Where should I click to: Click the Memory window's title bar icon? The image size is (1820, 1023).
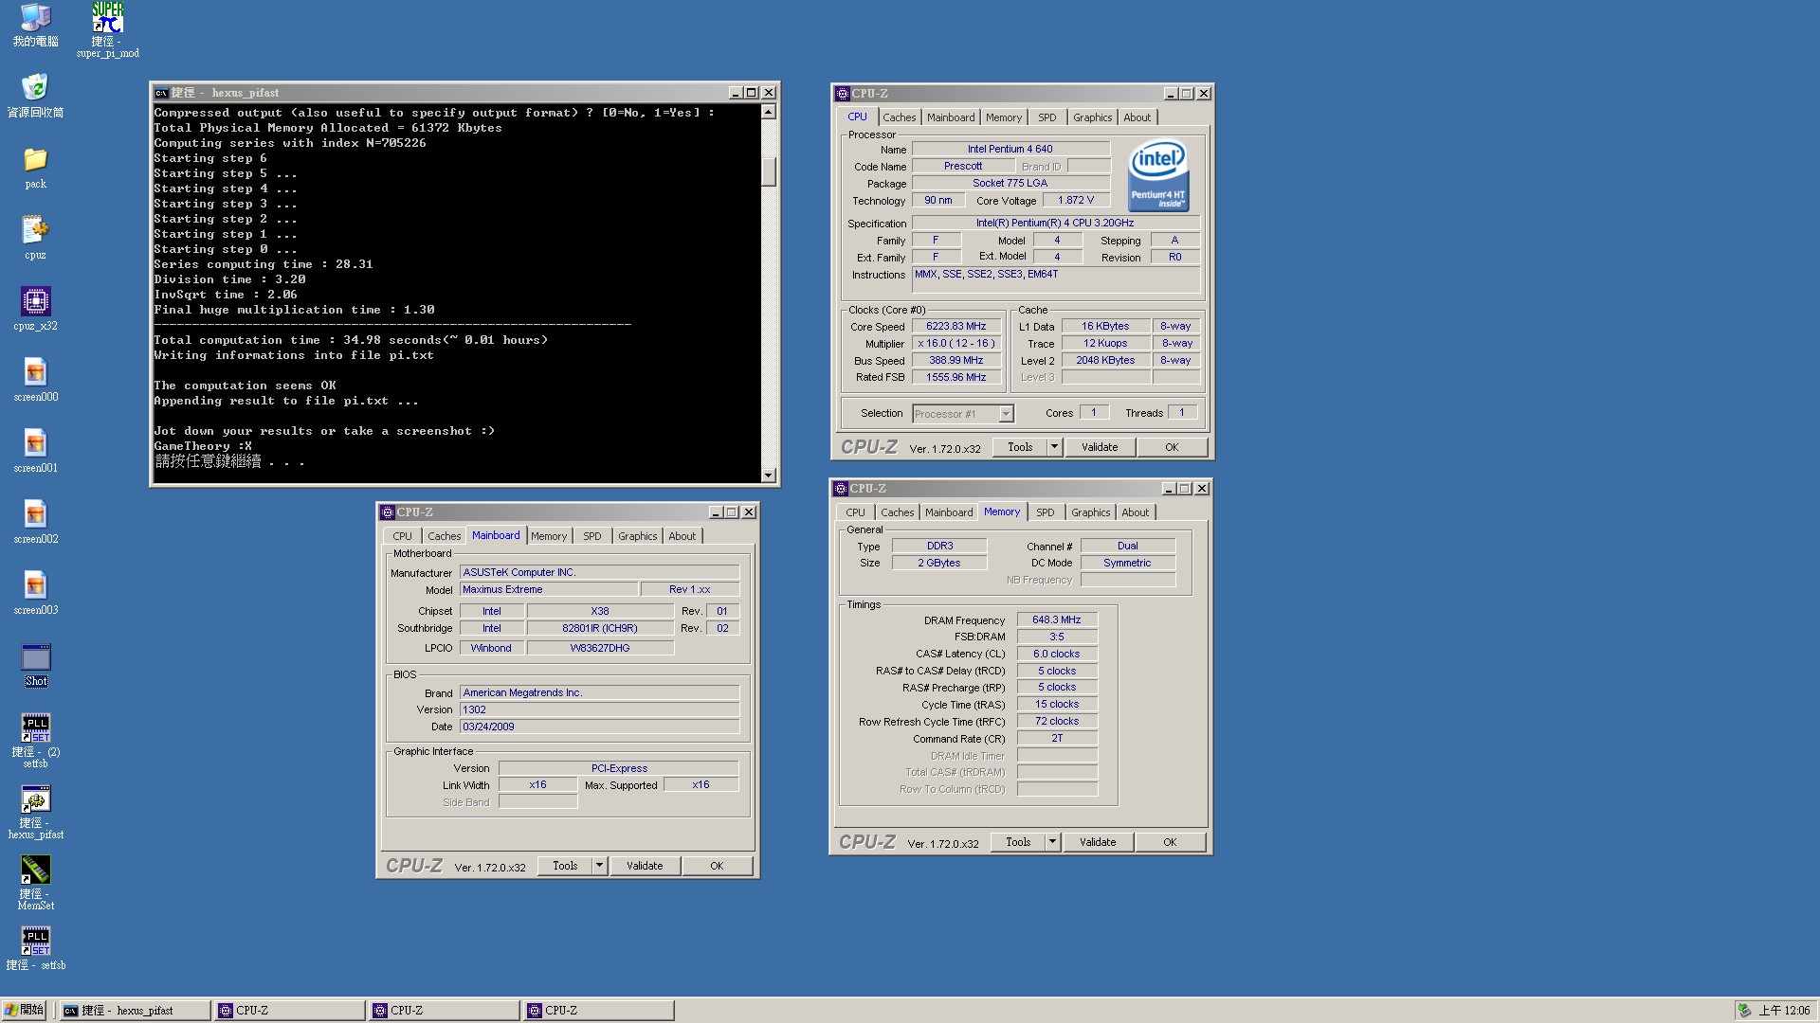[x=840, y=489]
